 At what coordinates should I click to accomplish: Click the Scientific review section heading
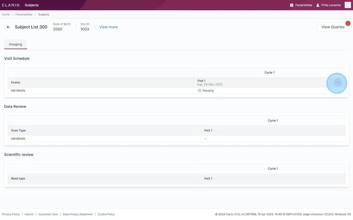pos(19,155)
